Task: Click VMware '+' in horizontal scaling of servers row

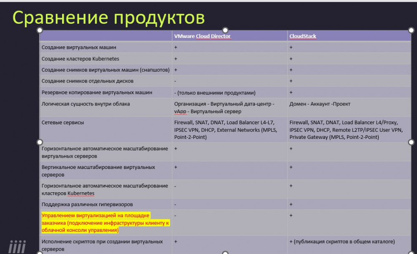Action: pos(176,148)
